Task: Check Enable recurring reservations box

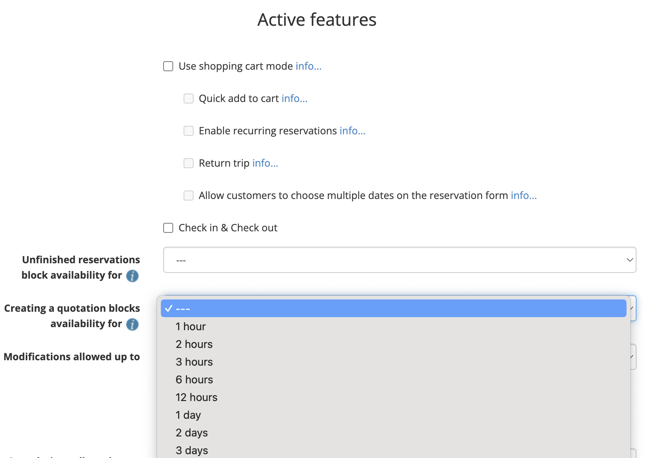Action: [189, 131]
